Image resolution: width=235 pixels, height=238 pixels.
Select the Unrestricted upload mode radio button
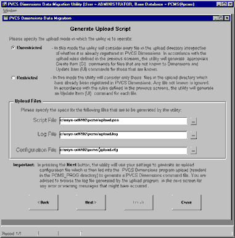tap(13, 47)
